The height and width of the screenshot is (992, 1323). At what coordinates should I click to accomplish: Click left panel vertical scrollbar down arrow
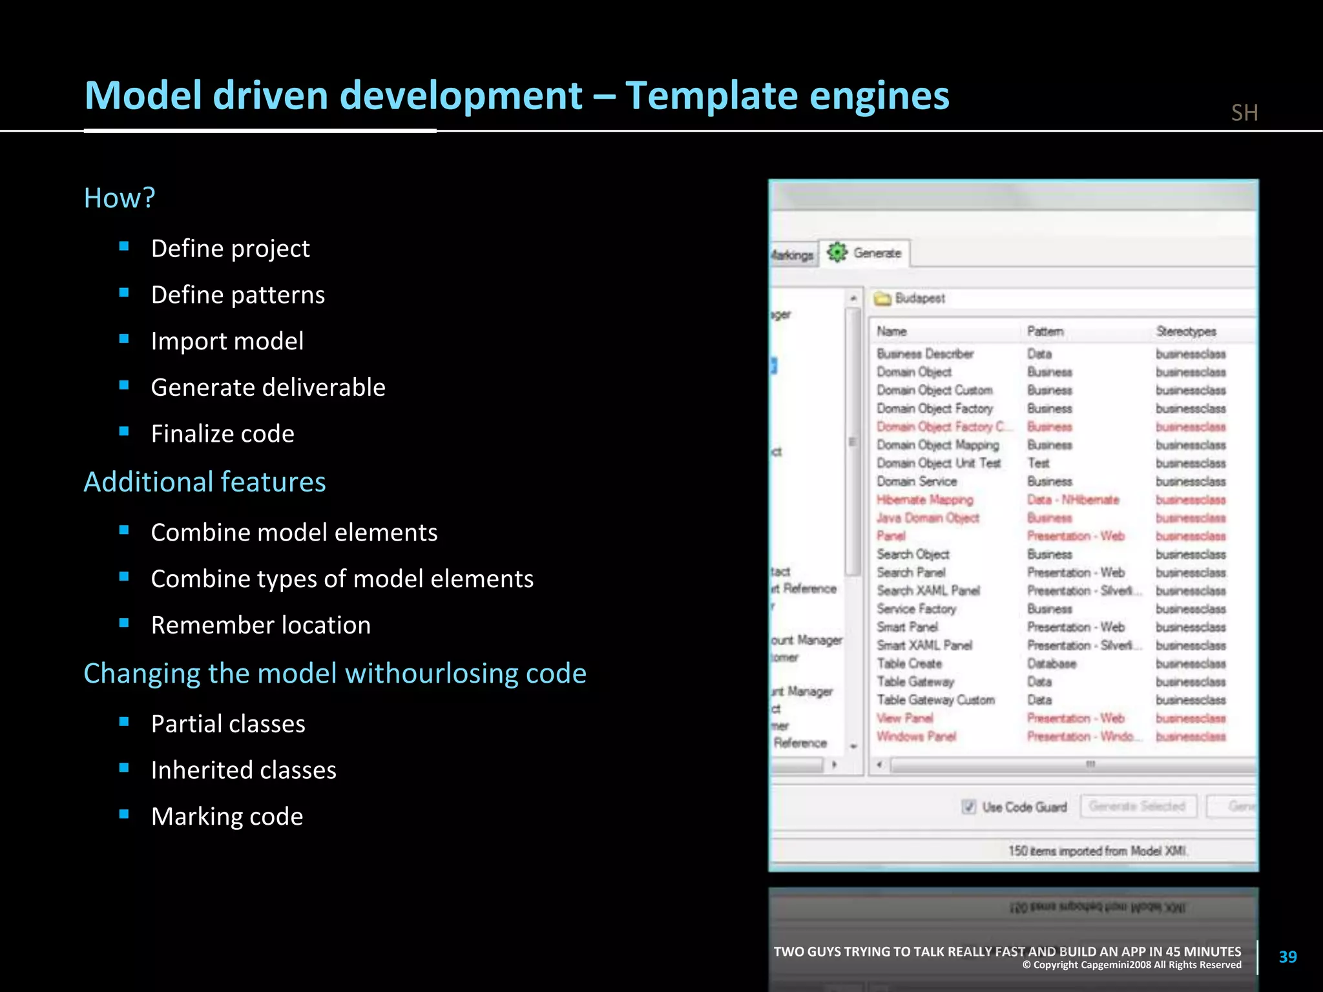coord(853,746)
